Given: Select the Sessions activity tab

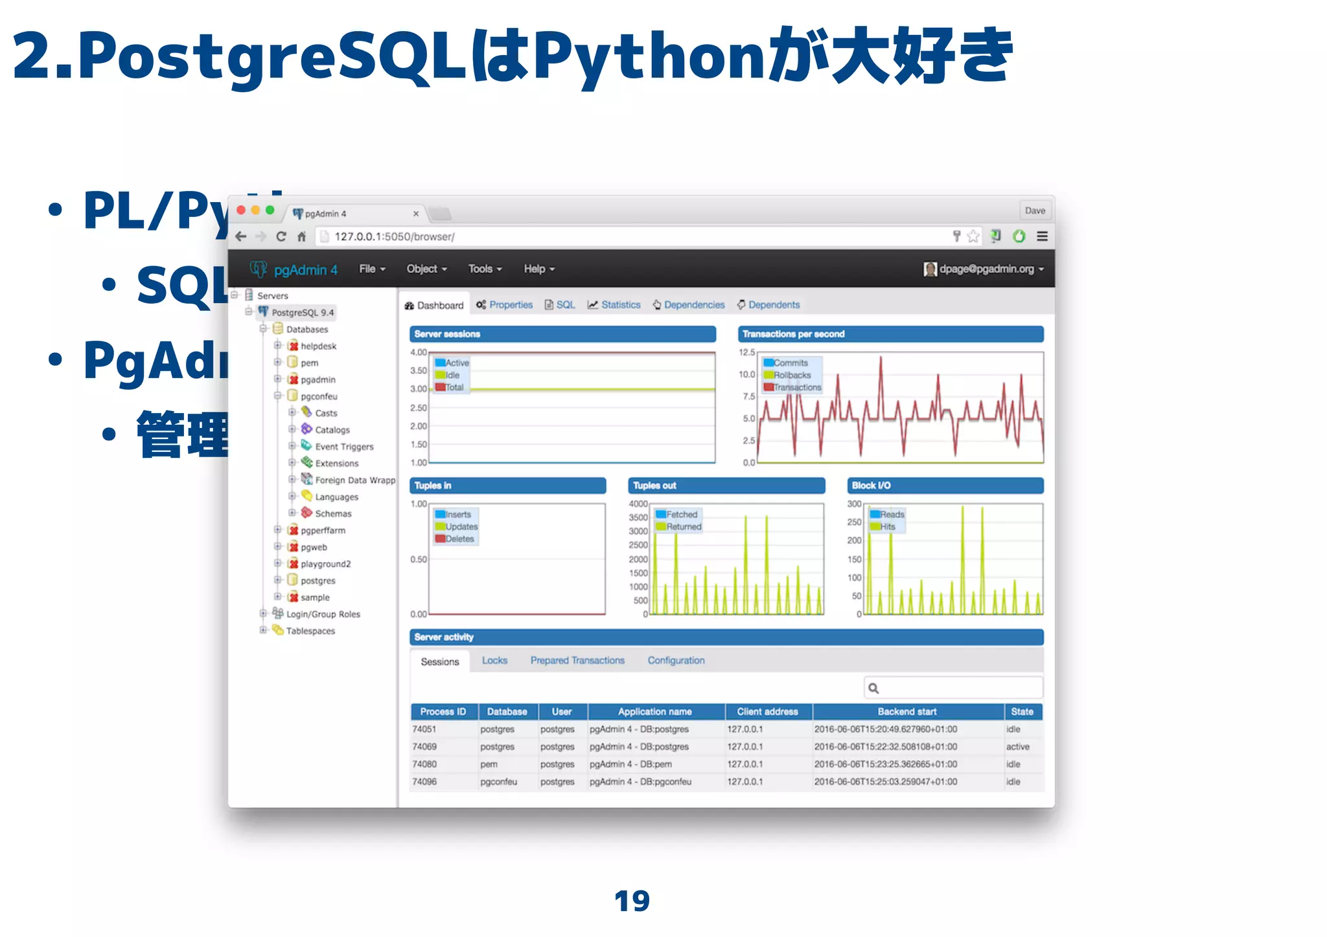Looking at the screenshot, I should 440,661.
